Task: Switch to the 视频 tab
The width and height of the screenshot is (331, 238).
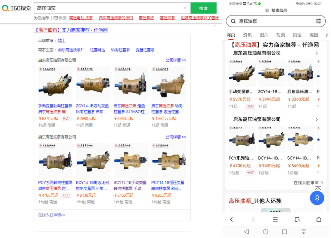Action: pyautogui.click(x=280, y=35)
